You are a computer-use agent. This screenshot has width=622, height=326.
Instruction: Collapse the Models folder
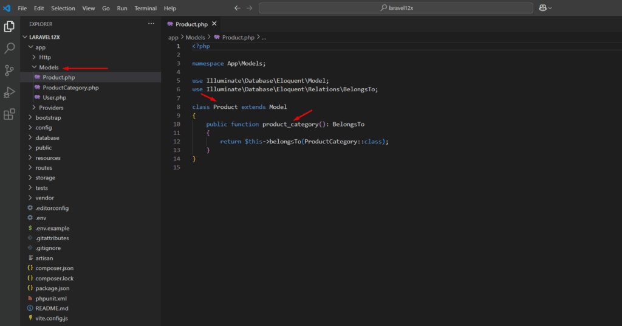click(x=49, y=68)
